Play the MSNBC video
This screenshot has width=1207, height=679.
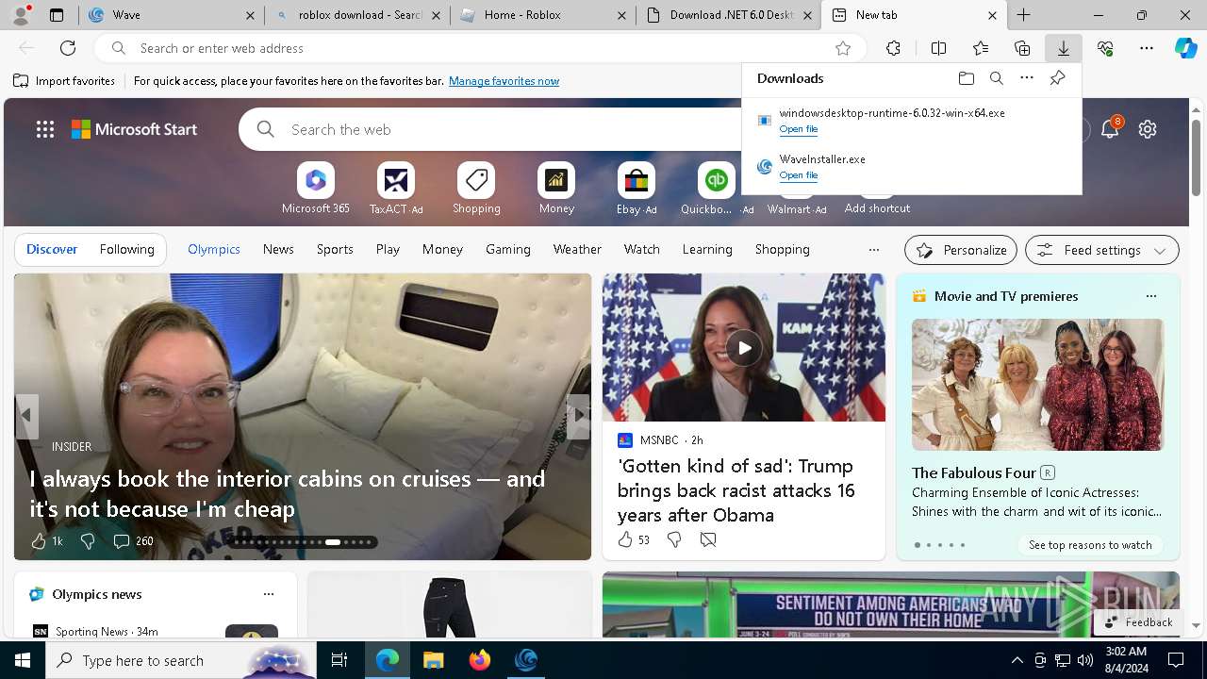coord(744,347)
